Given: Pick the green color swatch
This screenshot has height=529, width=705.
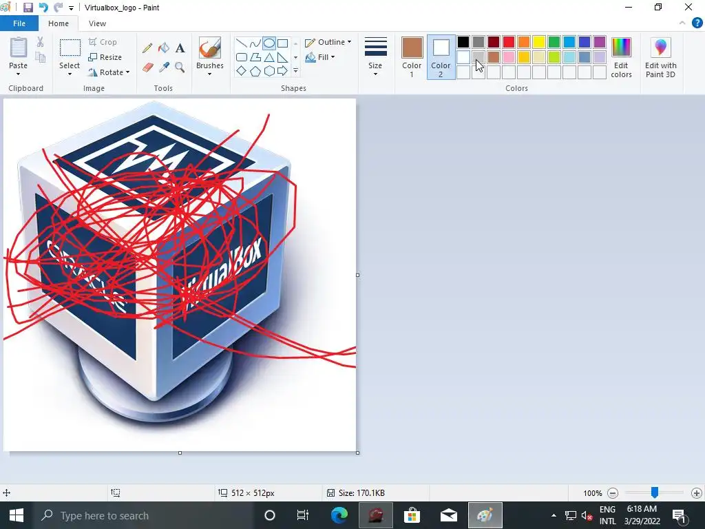Looking at the screenshot, I should click(554, 42).
